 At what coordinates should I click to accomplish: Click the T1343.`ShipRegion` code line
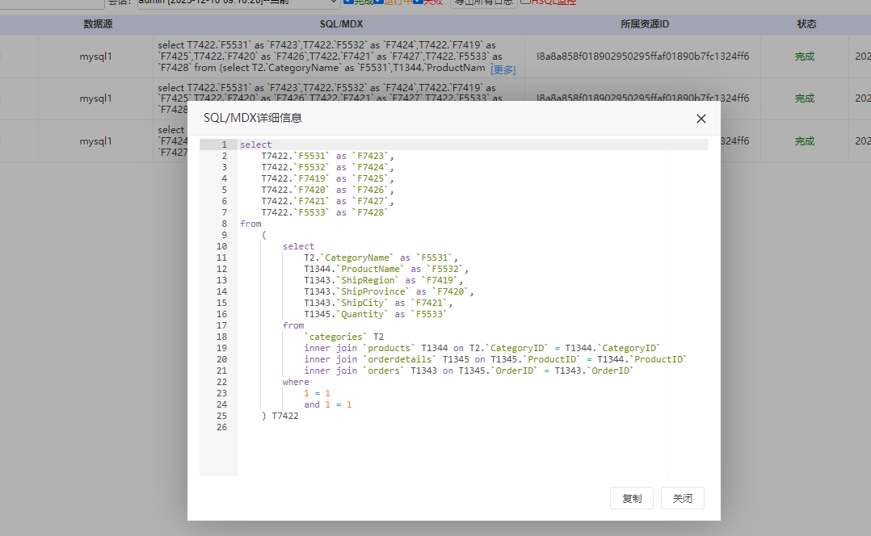[x=383, y=280]
